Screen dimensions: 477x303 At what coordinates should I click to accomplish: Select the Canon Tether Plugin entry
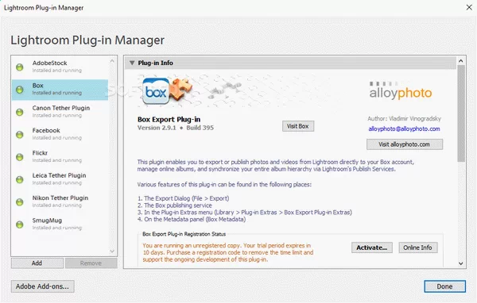click(x=60, y=112)
